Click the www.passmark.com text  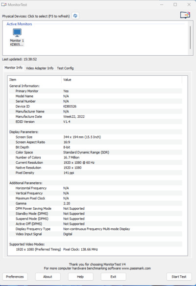(136, 268)
